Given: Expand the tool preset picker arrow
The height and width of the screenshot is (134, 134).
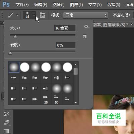Looking at the screenshot, I should tap(17, 15).
